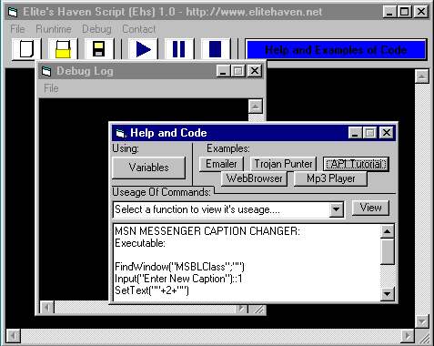Image resolution: width=434 pixels, height=346 pixels.
Task: Click scroll down arrow in help text box
Action: click(x=388, y=293)
